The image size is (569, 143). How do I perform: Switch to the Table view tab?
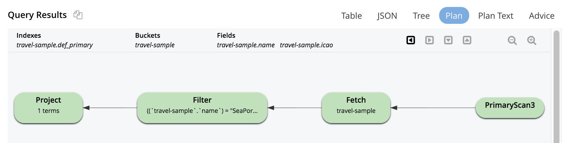tap(351, 16)
